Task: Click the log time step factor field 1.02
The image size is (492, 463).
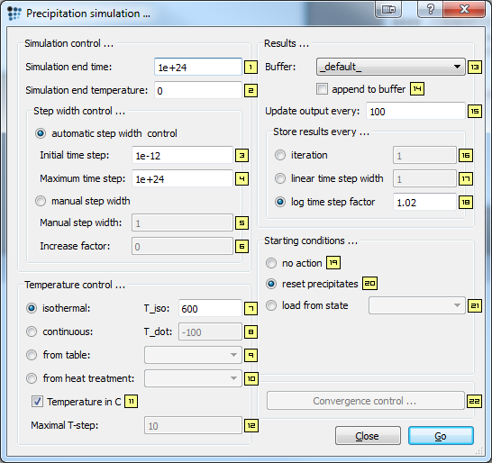Action: tap(424, 202)
